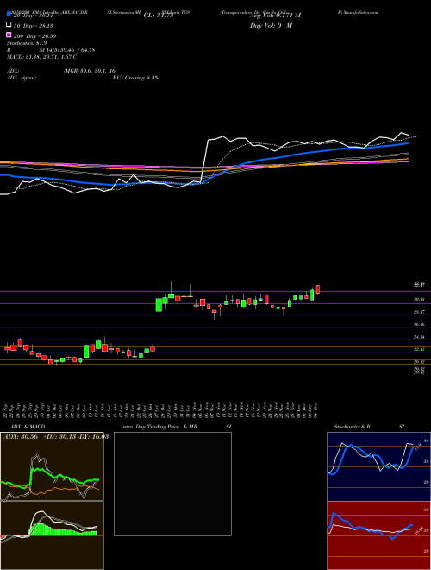Click the 28.17 price axis label
This screenshot has height=570, width=431.
[x=419, y=312]
